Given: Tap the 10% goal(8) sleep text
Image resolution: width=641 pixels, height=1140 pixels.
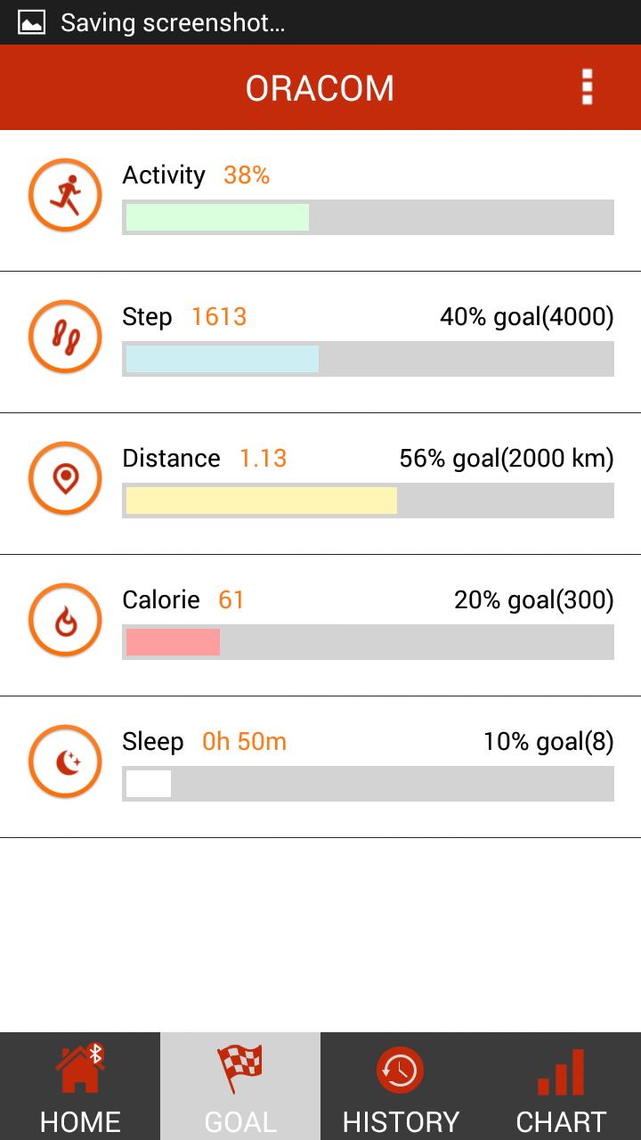Looking at the screenshot, I should (548, 742).
